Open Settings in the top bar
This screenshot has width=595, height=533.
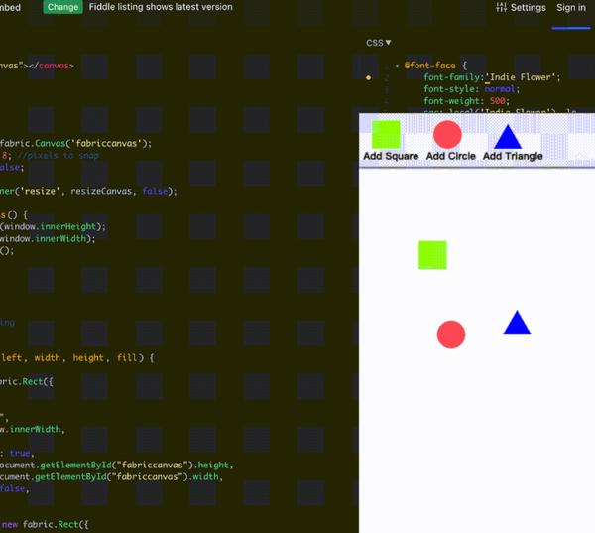pos(521,7)
